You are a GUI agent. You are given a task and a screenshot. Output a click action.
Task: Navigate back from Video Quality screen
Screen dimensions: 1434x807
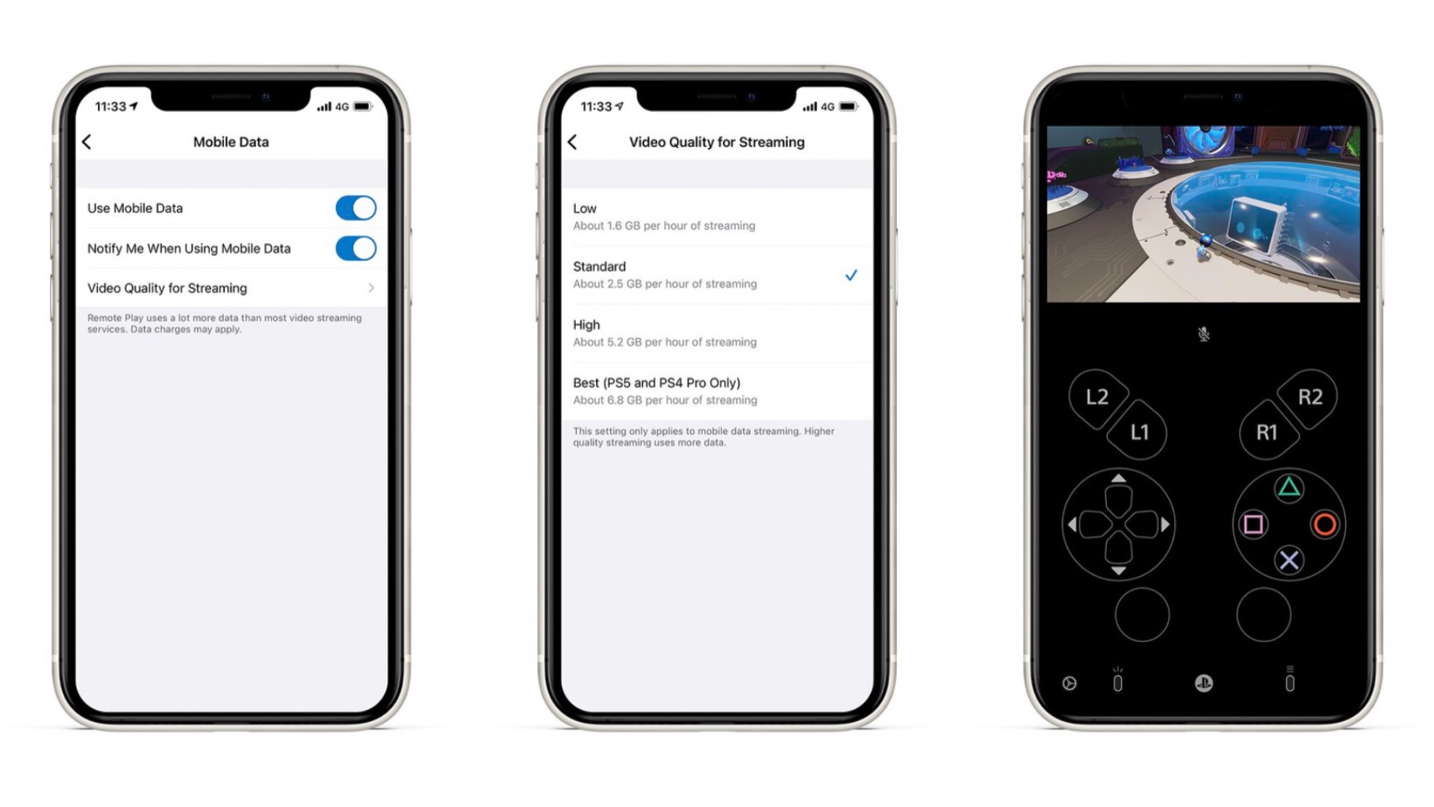point(573,142)
